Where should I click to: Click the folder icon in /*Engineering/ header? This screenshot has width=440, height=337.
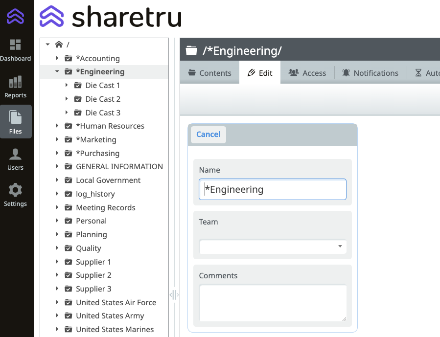click(191, 51)
